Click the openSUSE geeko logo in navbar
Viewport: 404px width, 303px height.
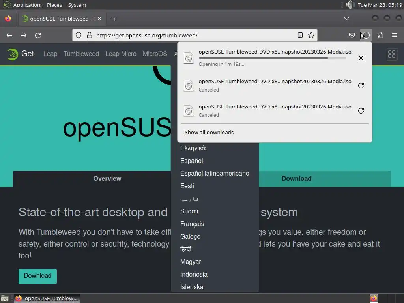(x=13, y=54)
